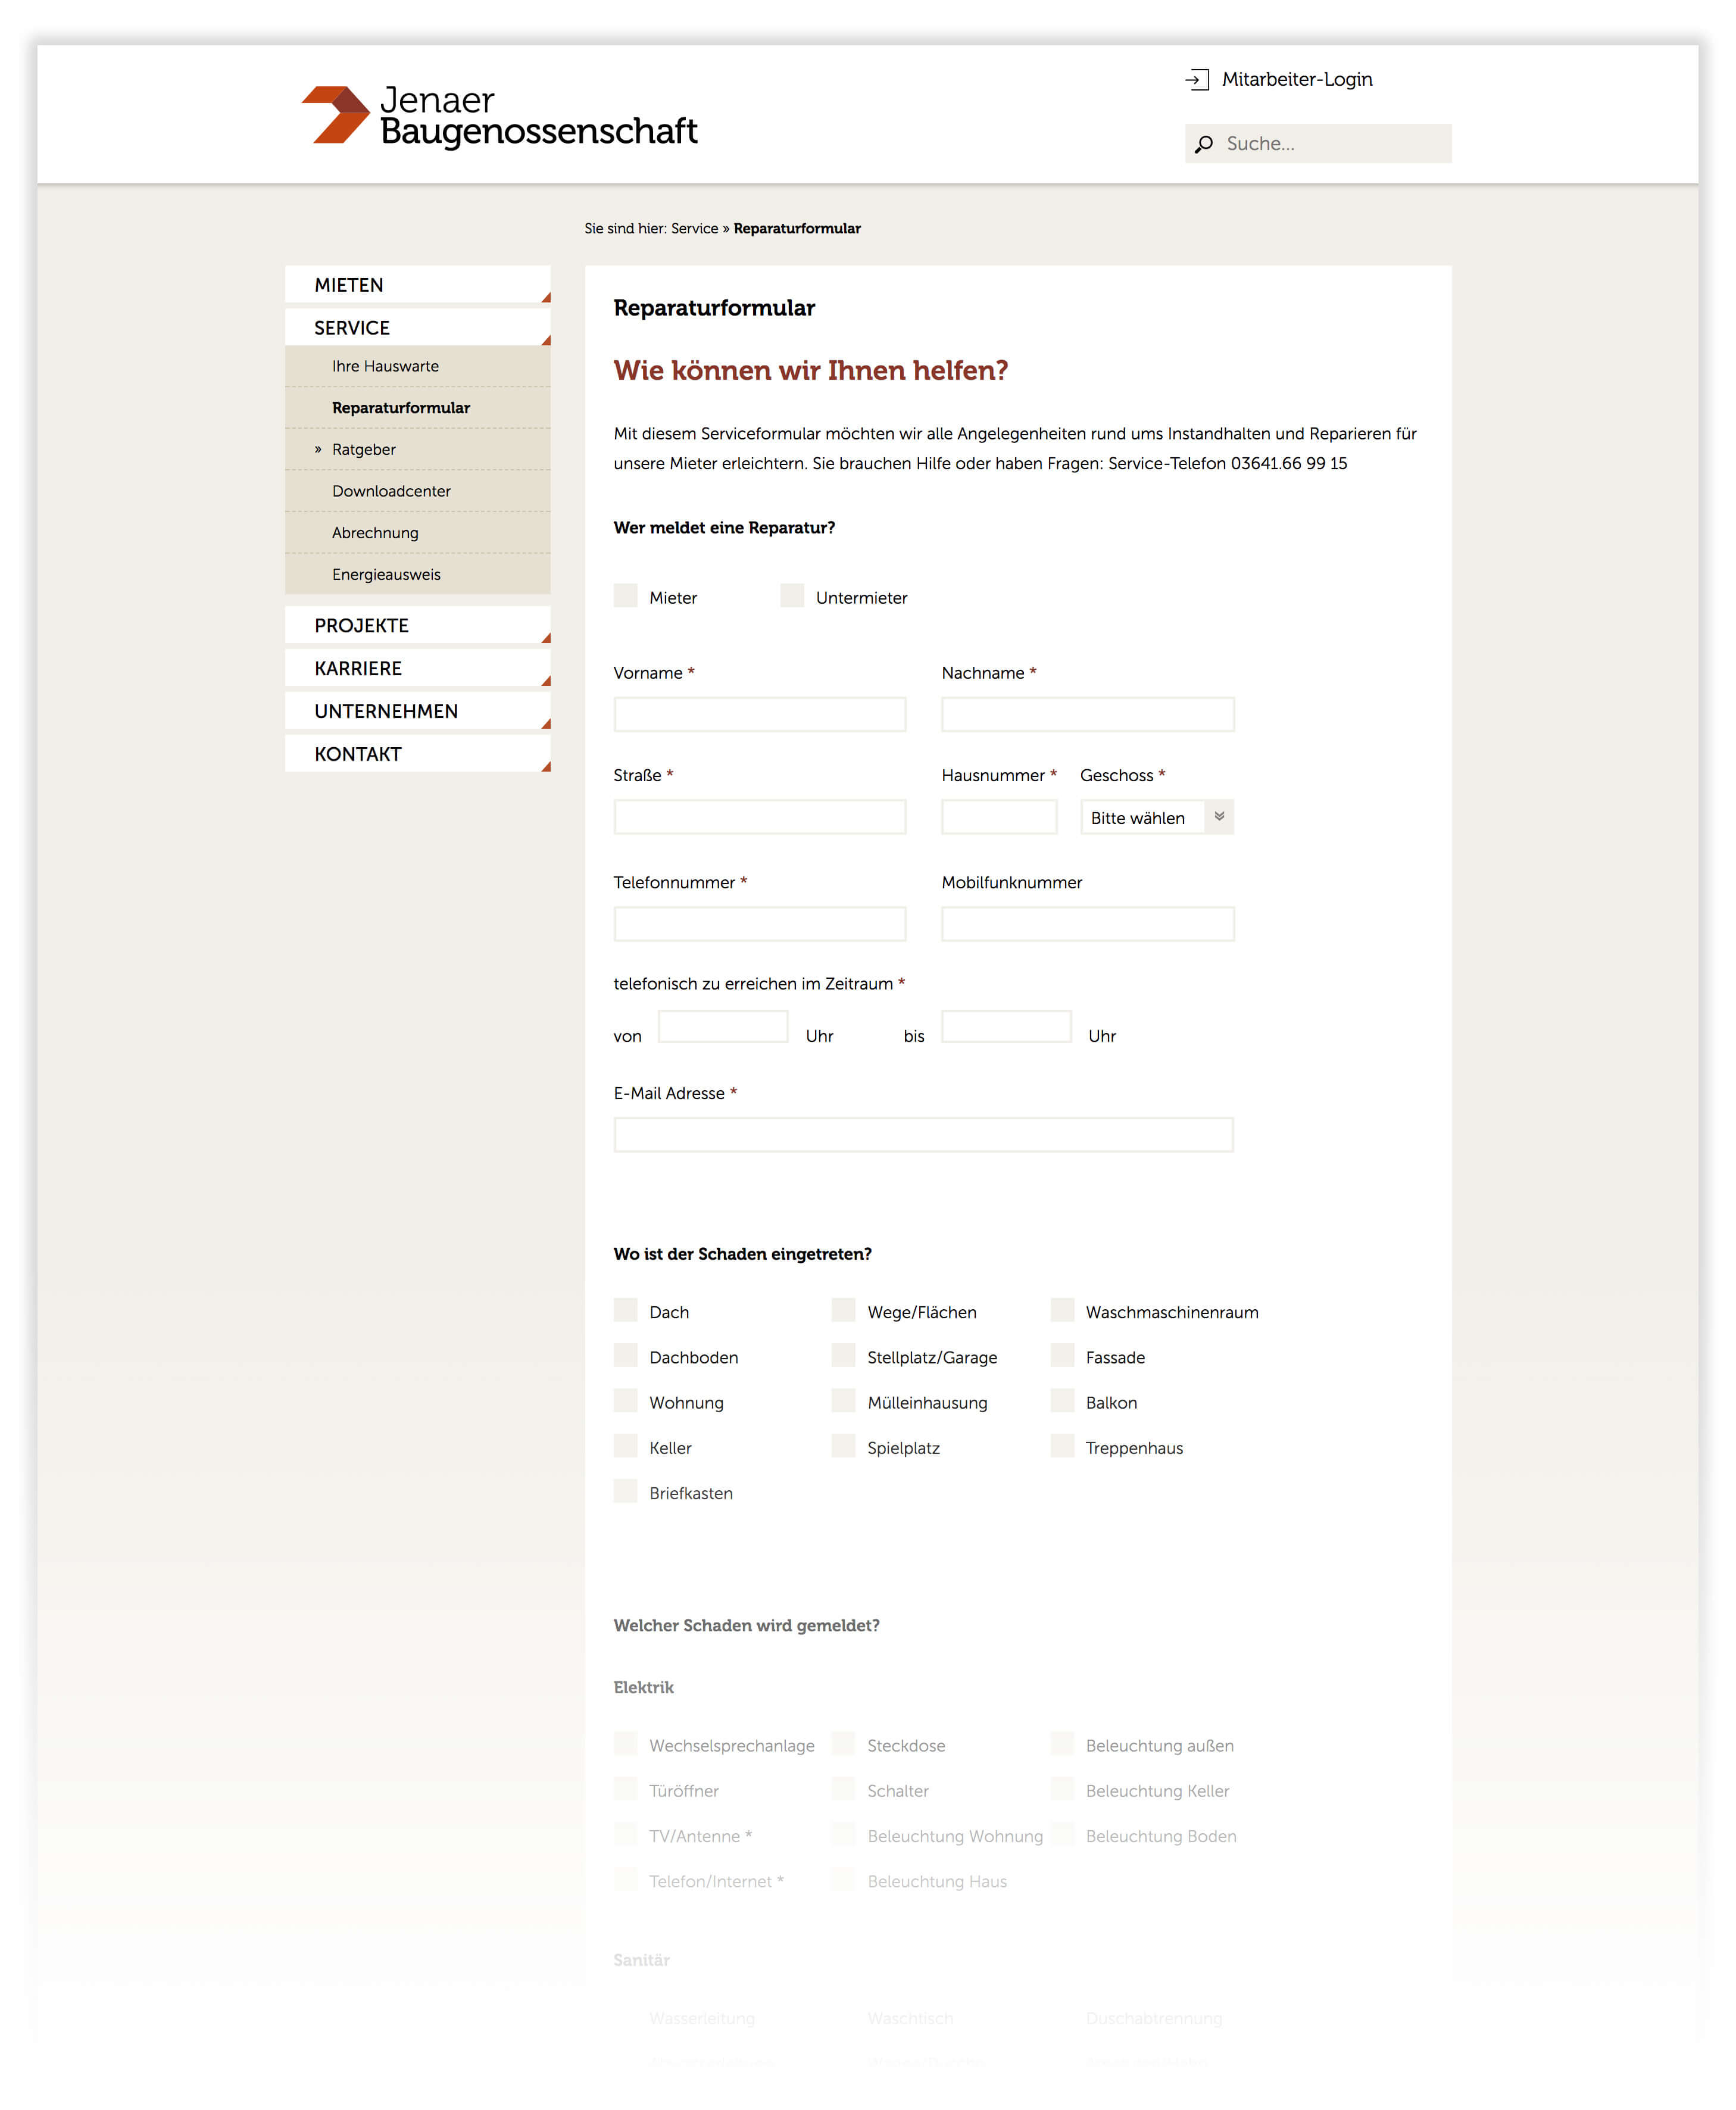
Task: Open the MIETEN menu section
Action: click(417, 285)
